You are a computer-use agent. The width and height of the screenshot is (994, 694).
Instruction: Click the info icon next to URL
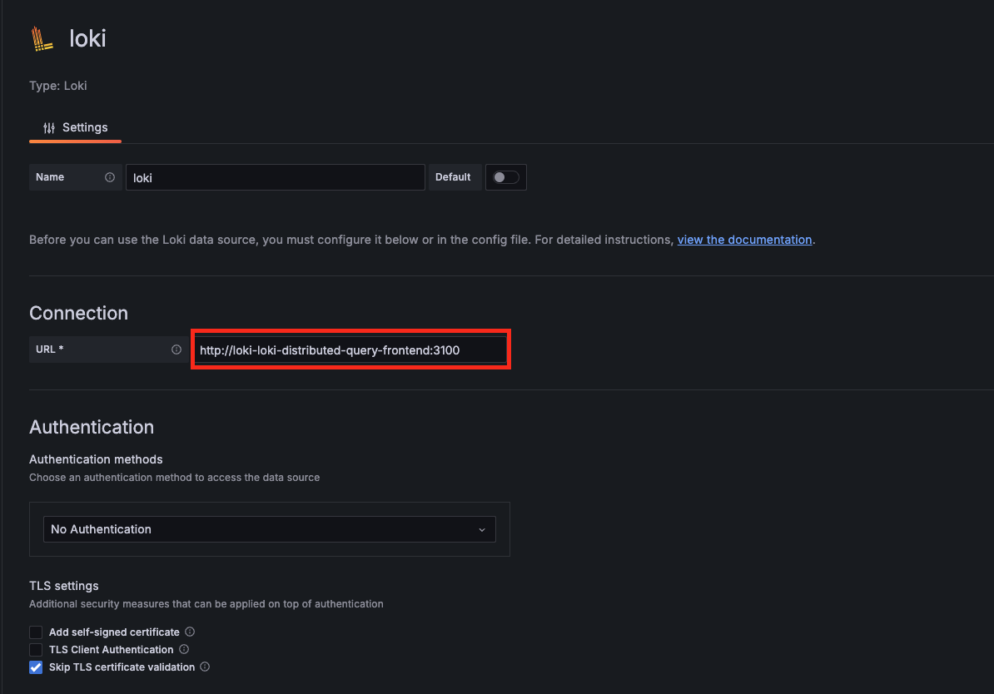pyautogui.click(x=176, y=349)
